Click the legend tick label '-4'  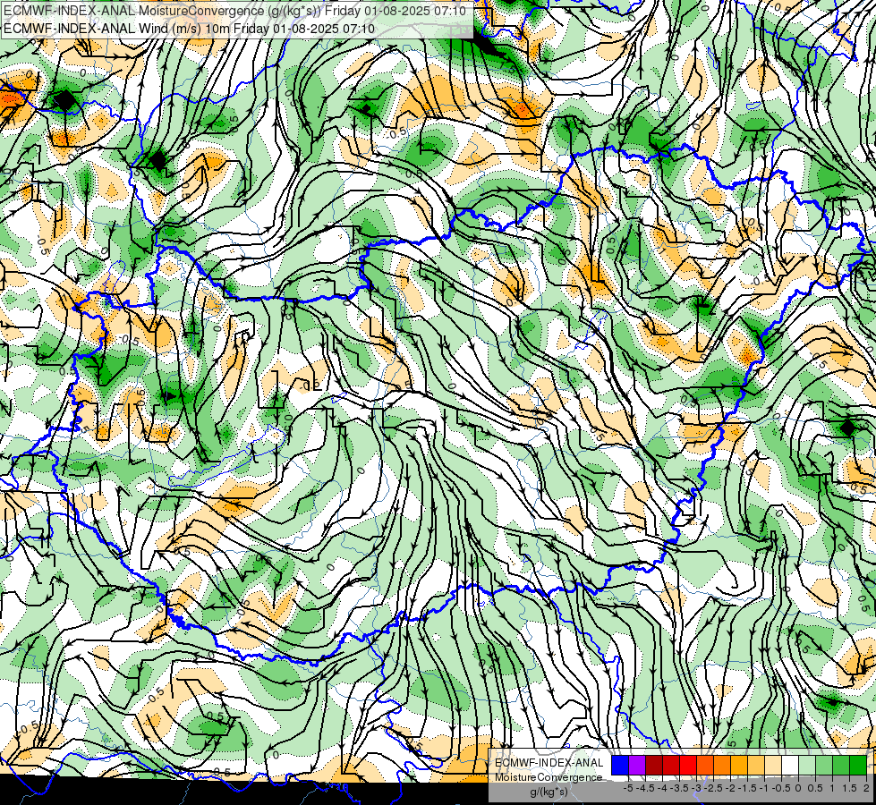tap(662, 788)
